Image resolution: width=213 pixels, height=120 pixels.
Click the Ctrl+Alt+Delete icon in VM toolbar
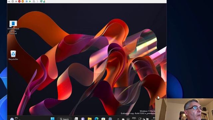(9, 1)
